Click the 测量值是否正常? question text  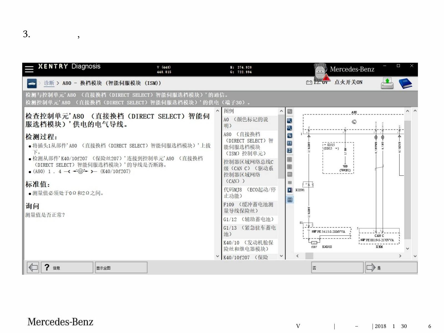point(45,215)
